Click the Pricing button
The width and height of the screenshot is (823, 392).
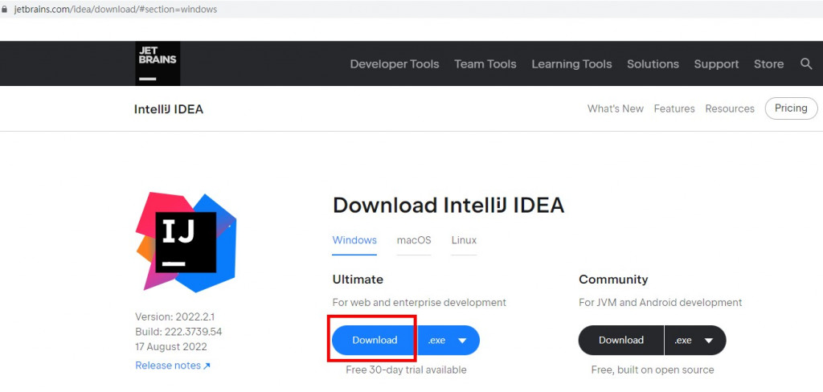pos(791,108)
